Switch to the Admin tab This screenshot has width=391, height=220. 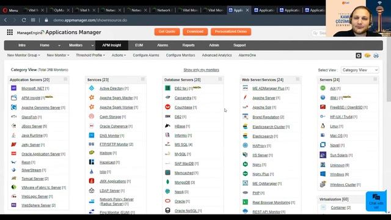pos(214,45)
